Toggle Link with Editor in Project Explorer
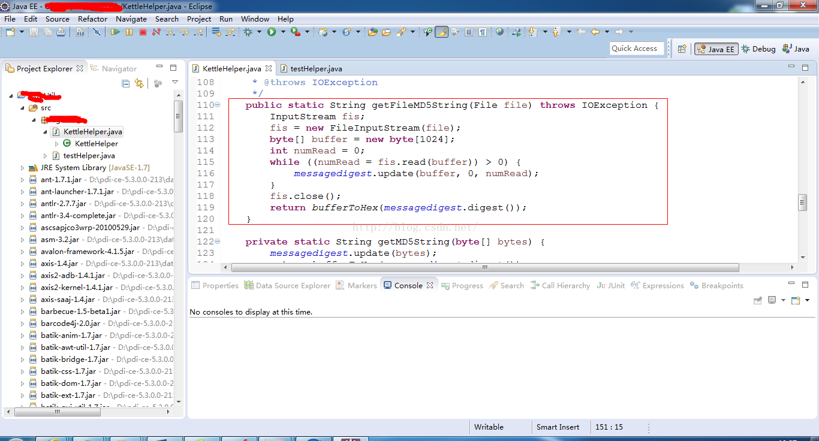Viewport: 819px width, 441px height. (x=139, y=83)
